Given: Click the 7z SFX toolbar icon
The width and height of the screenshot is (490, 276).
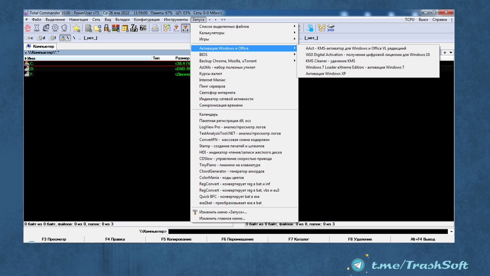Looking at the screenshot, I should [x=134, y=28].
